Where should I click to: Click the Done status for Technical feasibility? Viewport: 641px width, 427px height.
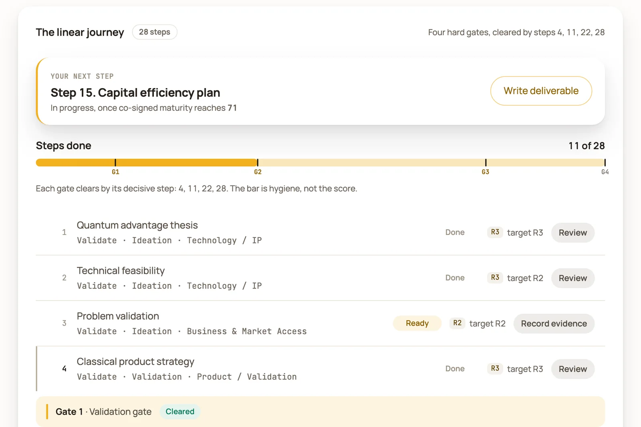[455, 278]
